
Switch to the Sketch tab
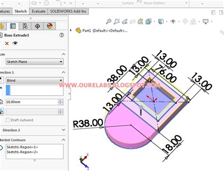(x=21, y=11)
